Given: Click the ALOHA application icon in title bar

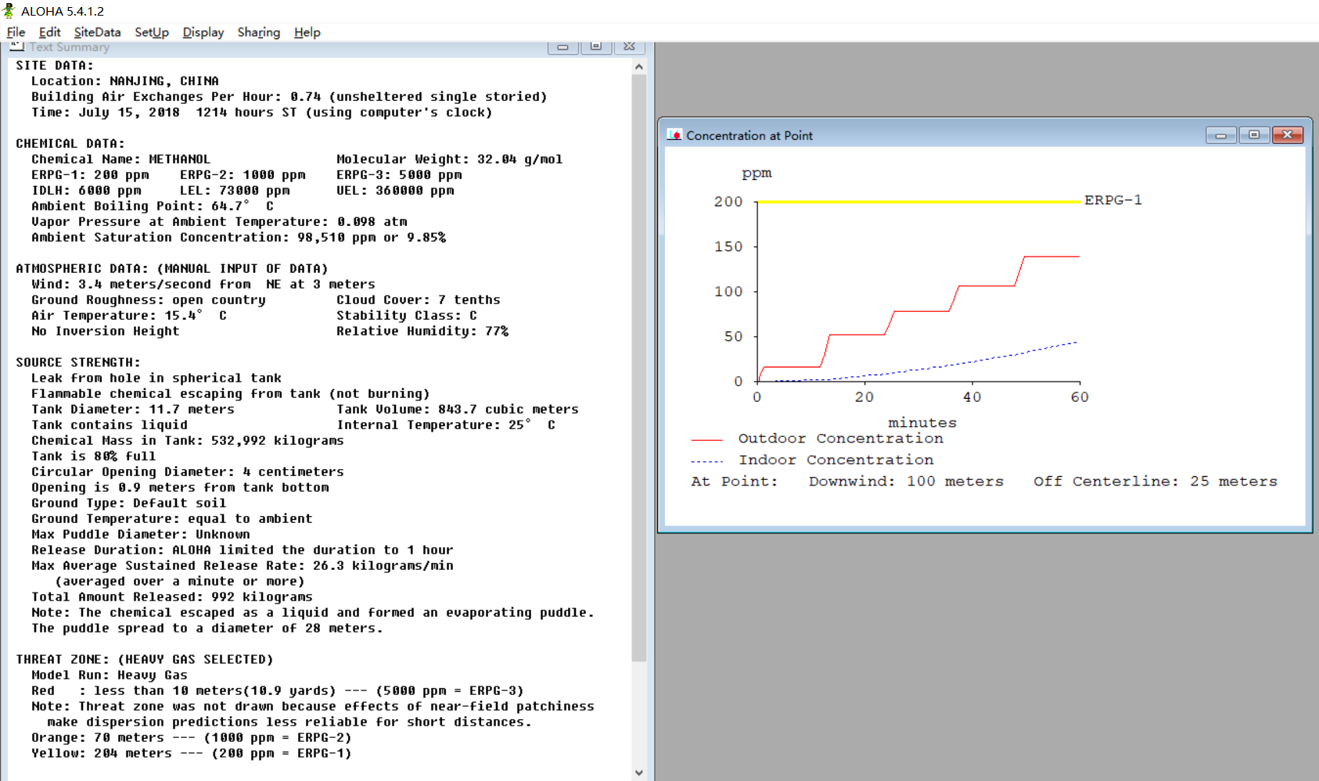Looking at the screenshot, I should pos(9,11).
